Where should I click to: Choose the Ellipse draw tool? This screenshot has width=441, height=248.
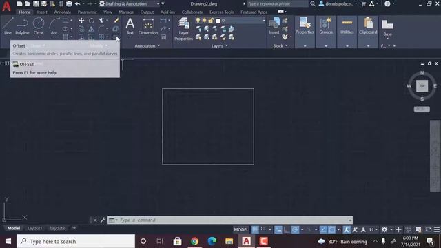pyautogui.click(x=65, y=29)
